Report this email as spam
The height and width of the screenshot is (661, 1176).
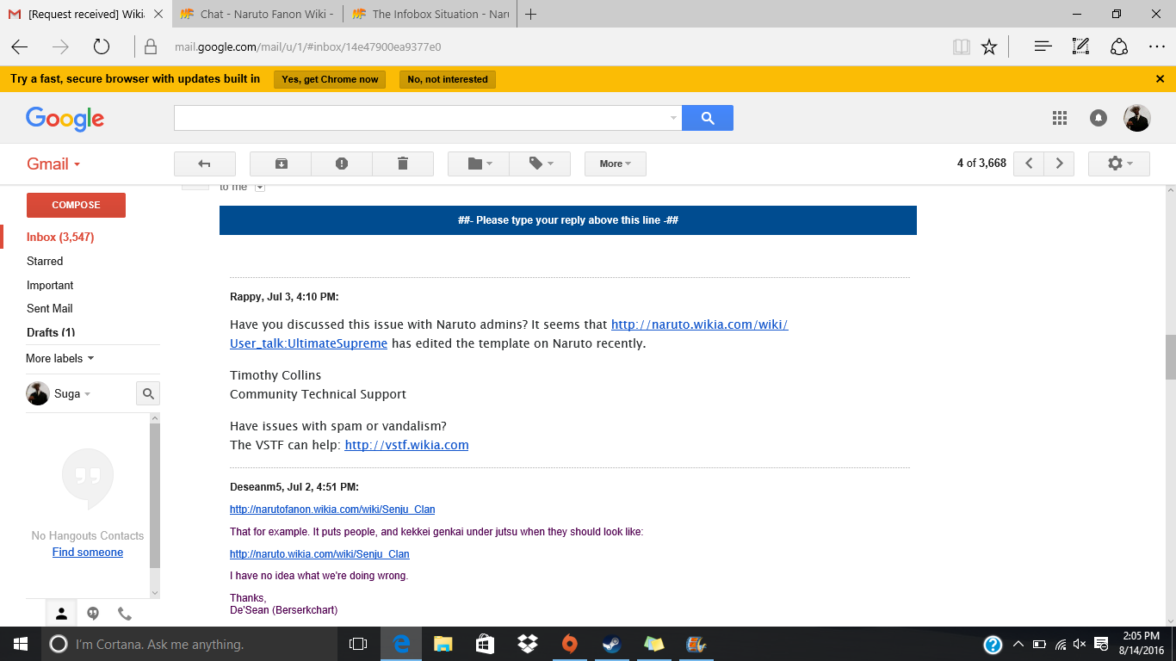342,164
